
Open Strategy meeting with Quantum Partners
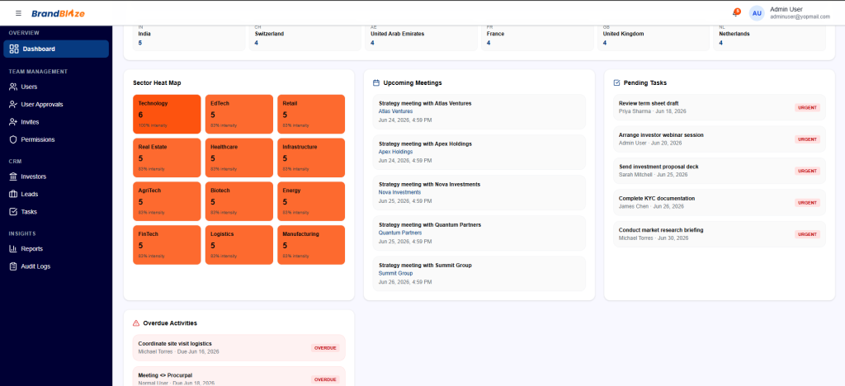point(479,233)
